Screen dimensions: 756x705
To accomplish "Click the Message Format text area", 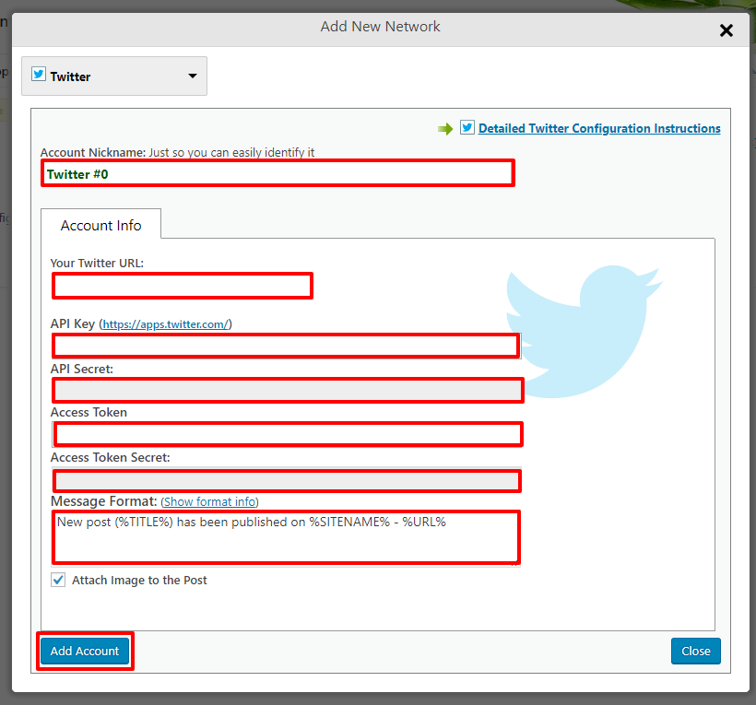I will [x=286, y=537].
